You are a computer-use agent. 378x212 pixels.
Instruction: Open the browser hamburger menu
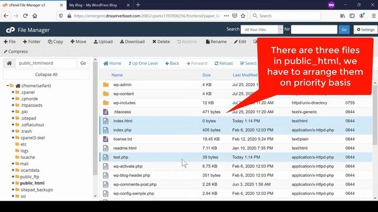[x=374, y=16]
